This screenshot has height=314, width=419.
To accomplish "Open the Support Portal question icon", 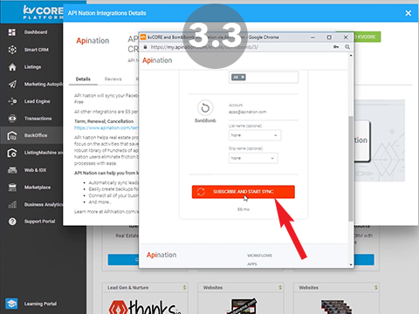I will [x=12, y=222].
